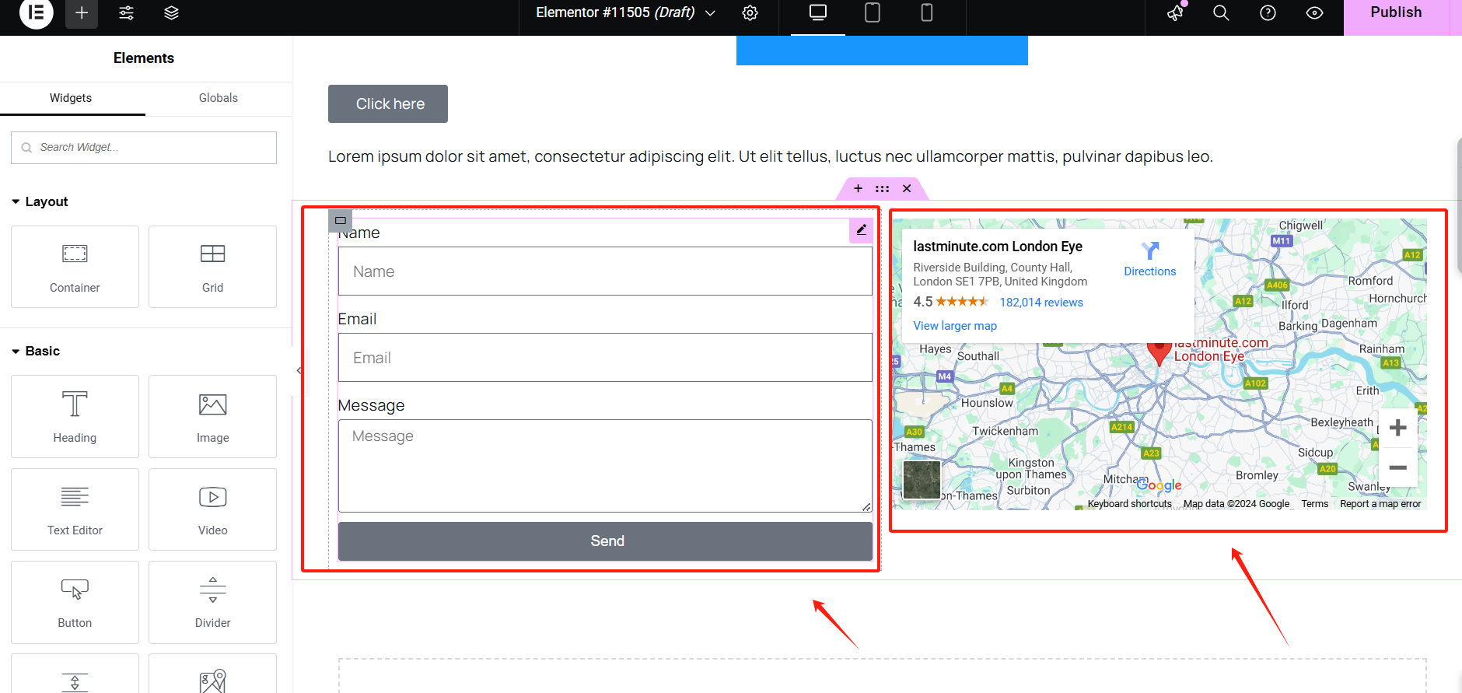Image resolution: width=1462 pixels, height=693 pixels.
Task: Switch to tablet responsive view
Action: [873, 13]
